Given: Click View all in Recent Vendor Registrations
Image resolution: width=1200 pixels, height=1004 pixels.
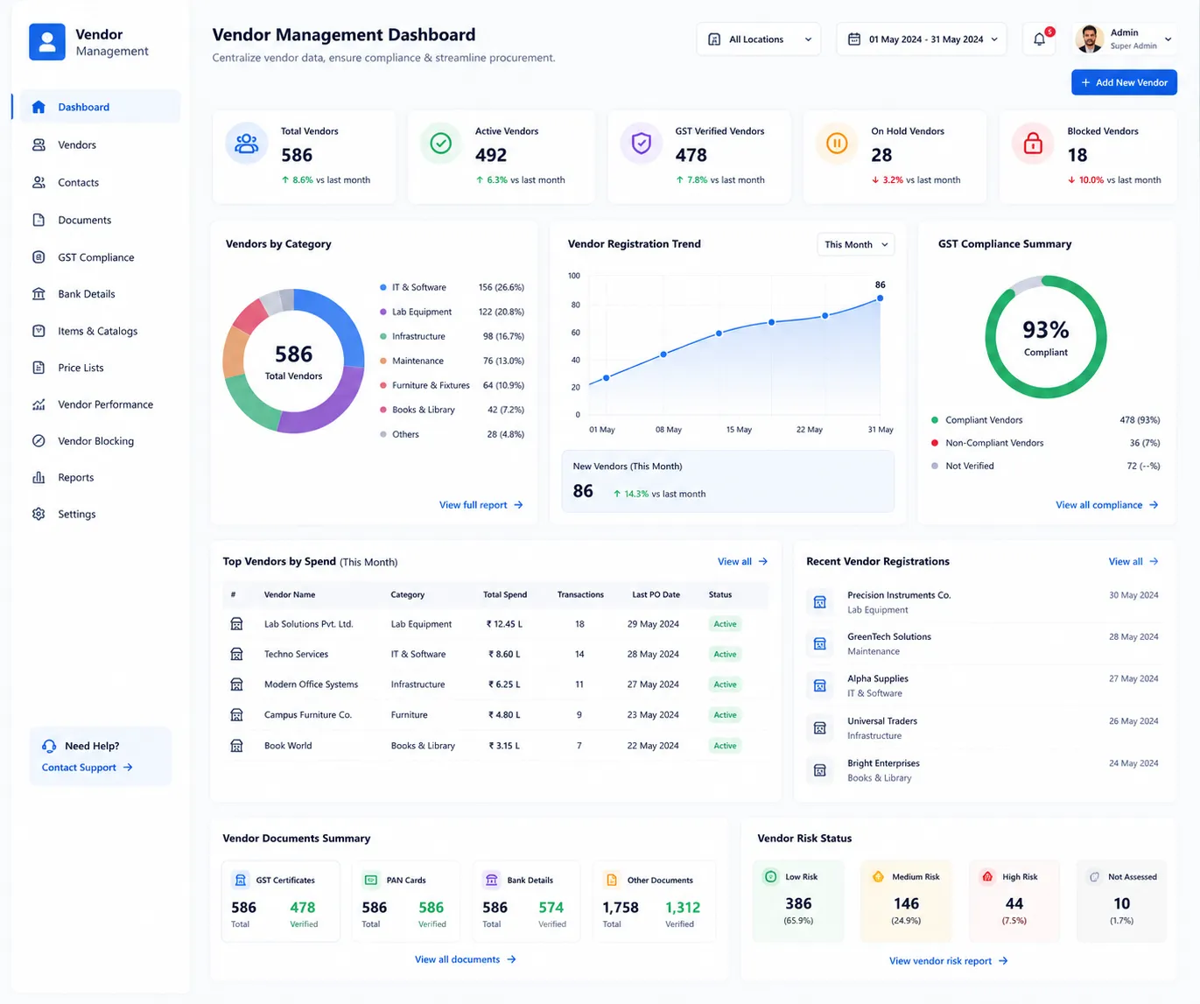Looking at the screenshot, I should coord(1133,562).
